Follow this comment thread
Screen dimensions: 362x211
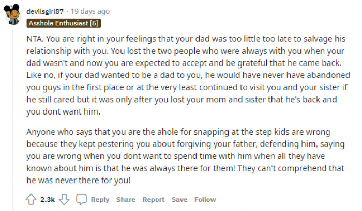[x=205, y=200]
